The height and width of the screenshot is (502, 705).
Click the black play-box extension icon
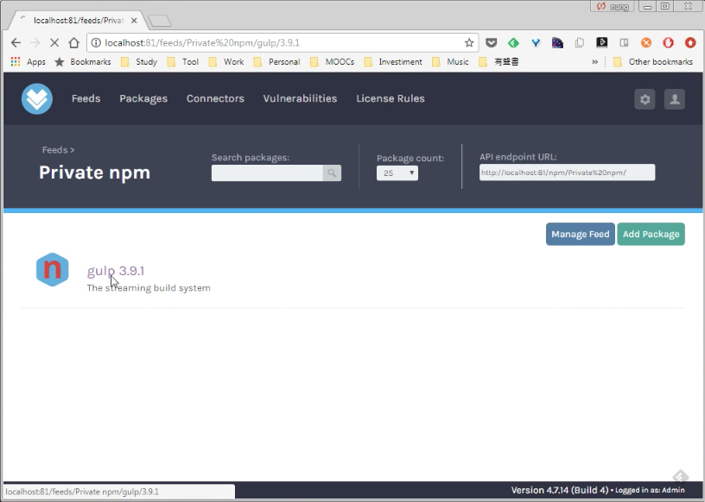click(601, 42)
